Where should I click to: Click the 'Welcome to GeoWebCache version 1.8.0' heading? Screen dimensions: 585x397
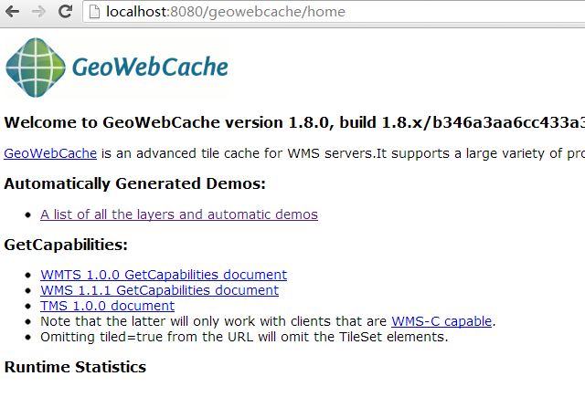click(294, 122)
